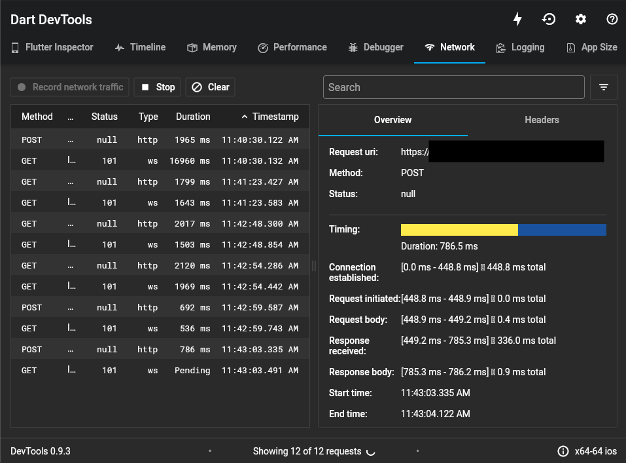Screen dimensions: 626x463
Task: Select the Memory chip icon
Action: coord(192,47)
